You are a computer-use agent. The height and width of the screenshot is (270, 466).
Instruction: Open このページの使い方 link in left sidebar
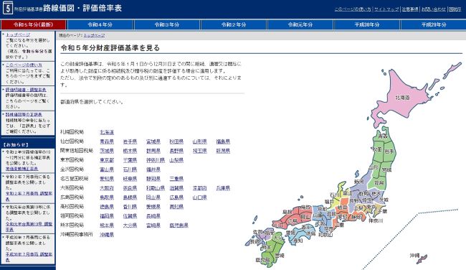[x=24, y=65]
